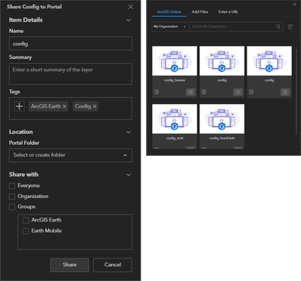Click the Cancel button
This screenshot has height=281, width=301.
point(113,264)
